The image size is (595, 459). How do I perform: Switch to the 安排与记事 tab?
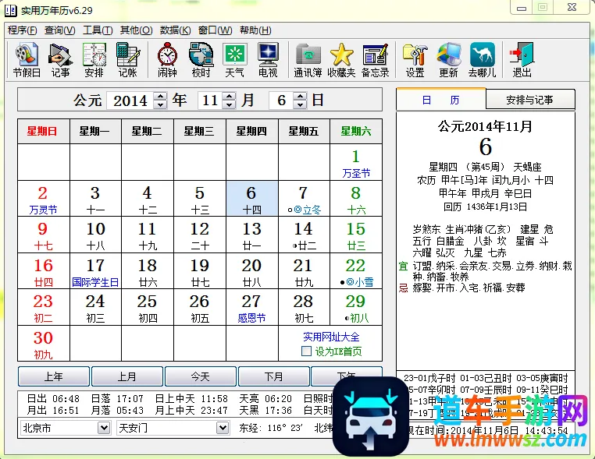[529, 100]
